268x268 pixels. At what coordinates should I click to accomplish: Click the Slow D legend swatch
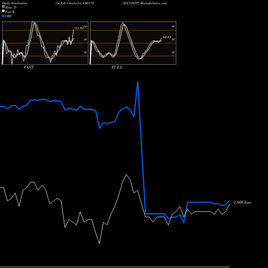point(3,6)
